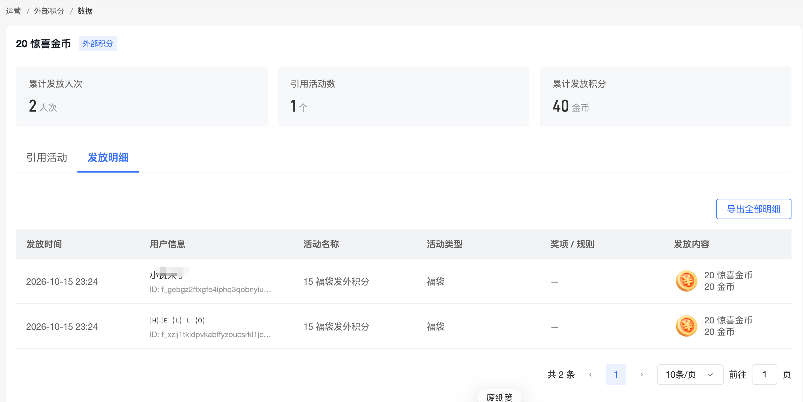Click the 导出全部明细 button
This screenshot has height=402, width=803.
tap(753, 209)
